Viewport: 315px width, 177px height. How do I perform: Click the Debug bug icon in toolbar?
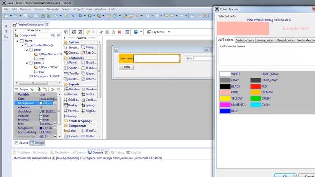click(80, 16)
